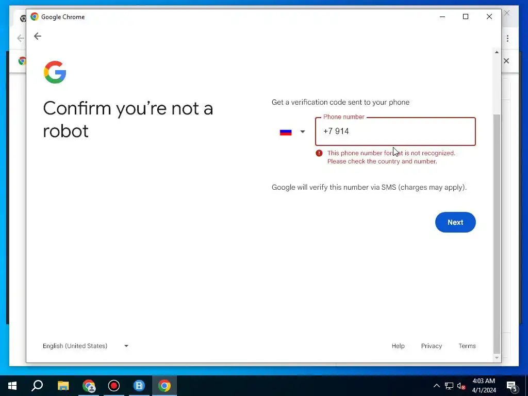Open the red record app on taskbar

(114, 386)
